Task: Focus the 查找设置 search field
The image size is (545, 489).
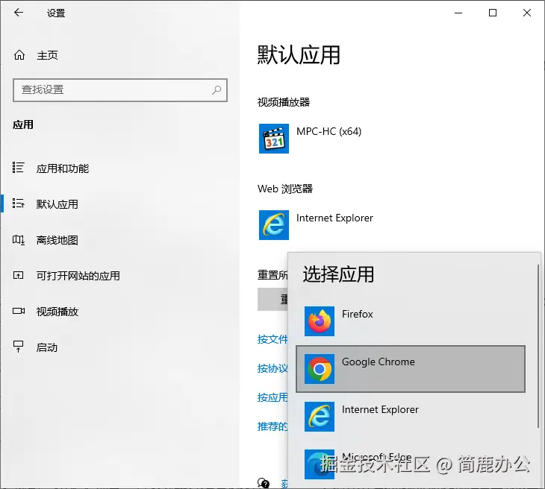Action: pos(120,90)
